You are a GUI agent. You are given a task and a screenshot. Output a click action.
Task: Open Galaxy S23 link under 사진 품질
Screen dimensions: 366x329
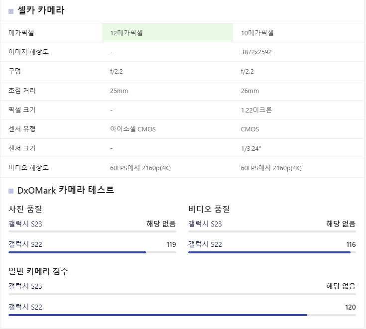(25, 224)
